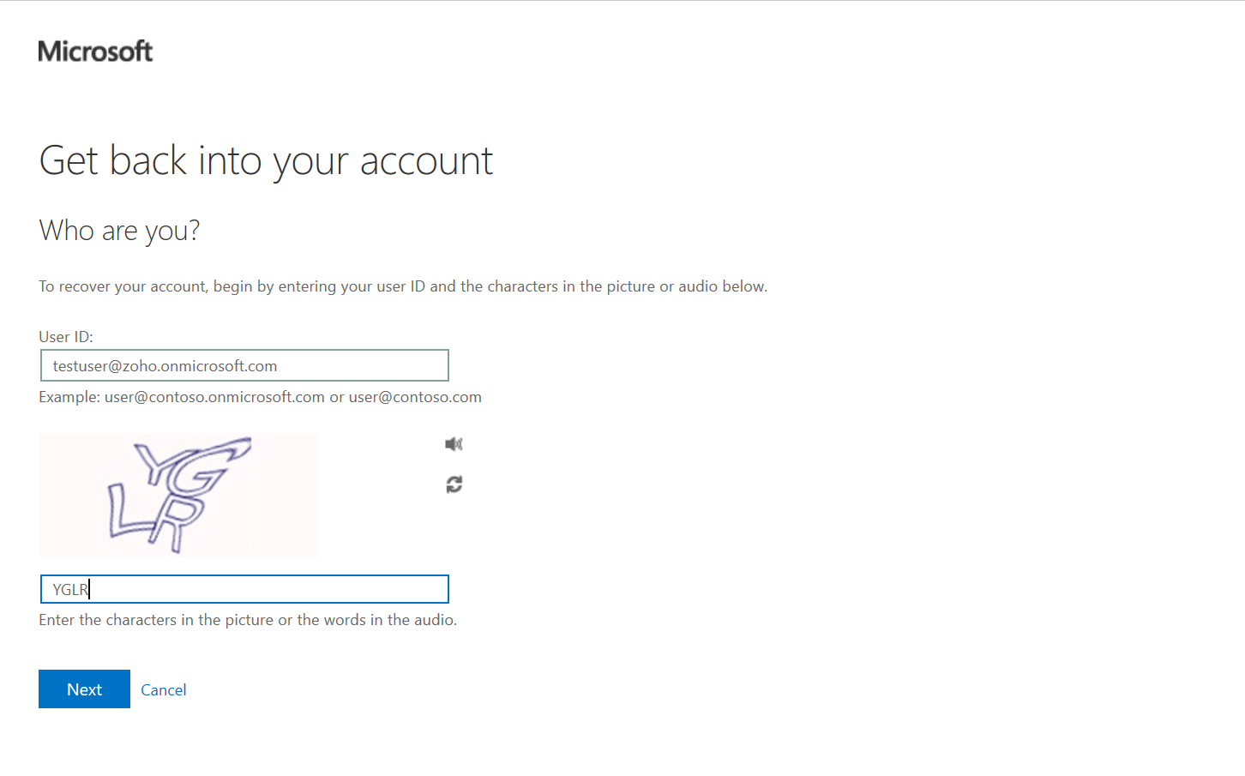
Task: Click the "Enter the characters in the picture" hint
Action: pyautogui.click(x=248, y=620)
